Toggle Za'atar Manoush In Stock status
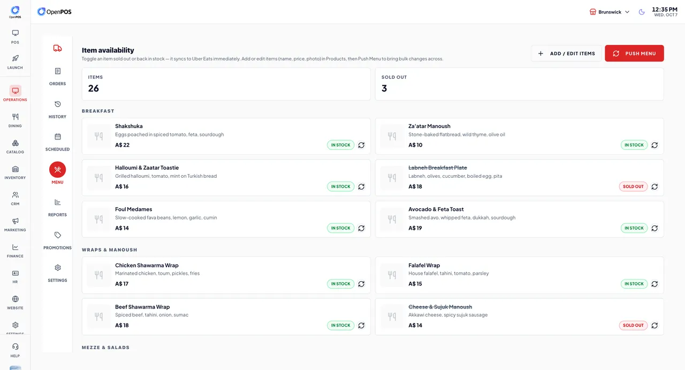Image resolution: width=685 pixels, height=370 pixels. pyautogui.click(x=634, y=145)
